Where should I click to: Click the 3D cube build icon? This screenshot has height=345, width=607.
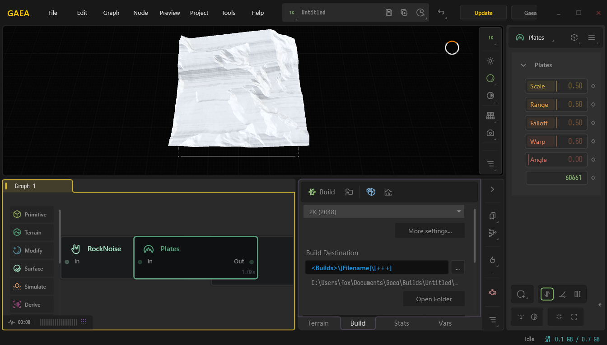coord(371,192)
